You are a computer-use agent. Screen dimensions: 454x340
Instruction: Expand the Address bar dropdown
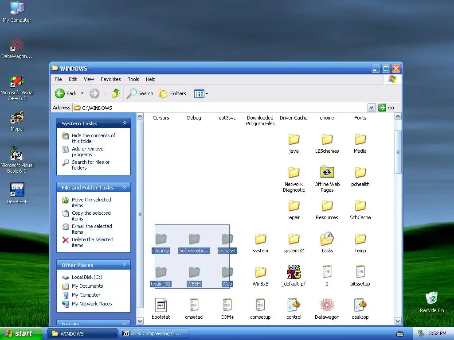(371, 108)
